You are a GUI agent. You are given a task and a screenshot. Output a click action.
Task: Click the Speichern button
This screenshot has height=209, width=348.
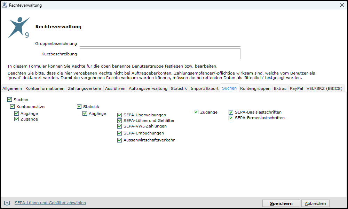pos(281,203)
